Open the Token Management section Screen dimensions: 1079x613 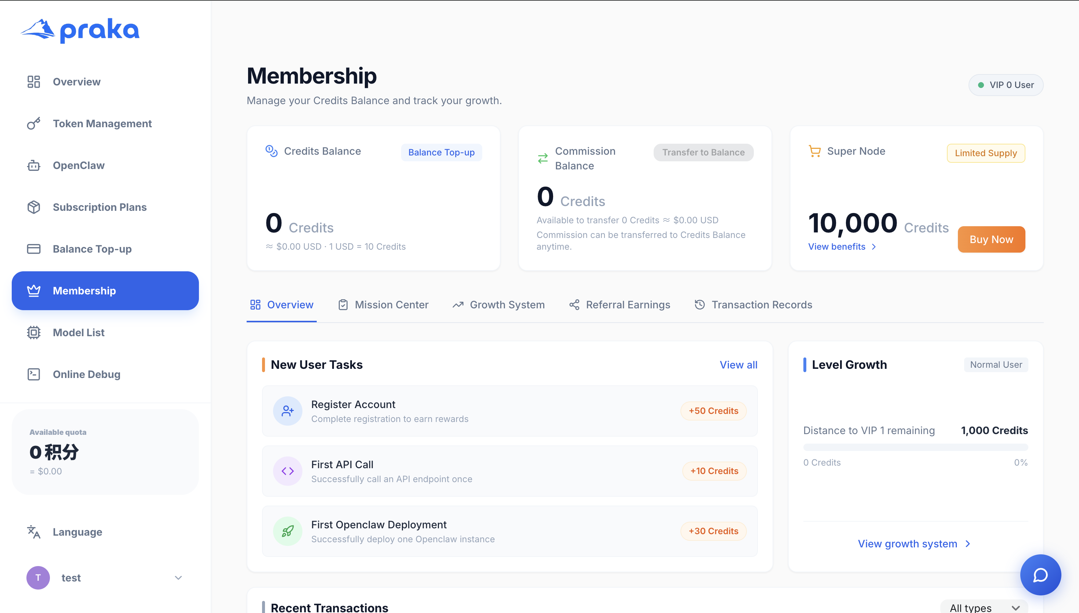pos(102,123)
